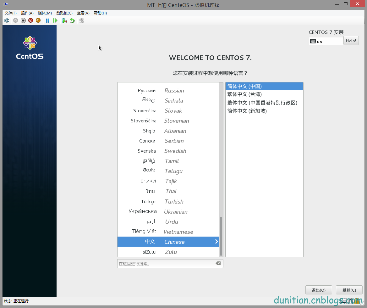Select Zulu in the language list
The height and width of the screenshot is (308, 367).
(168, 252)
